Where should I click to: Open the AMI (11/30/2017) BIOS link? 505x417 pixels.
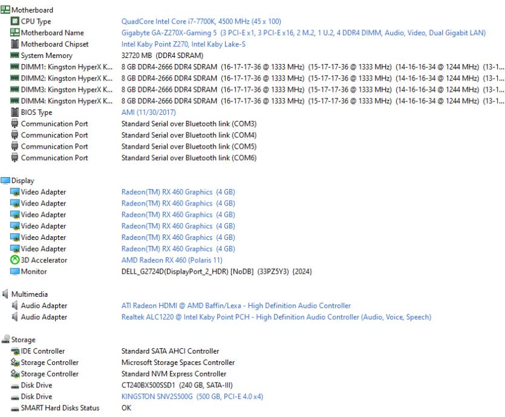pyautogui.click(x=148, y=112)
